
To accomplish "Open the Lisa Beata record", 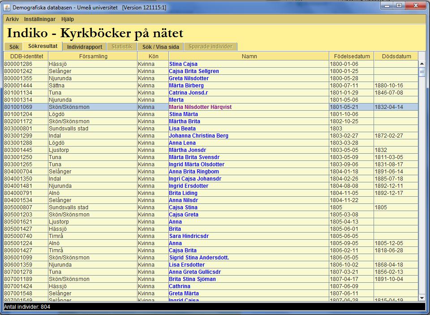I will pyautogui.click(x=182, y=129).
